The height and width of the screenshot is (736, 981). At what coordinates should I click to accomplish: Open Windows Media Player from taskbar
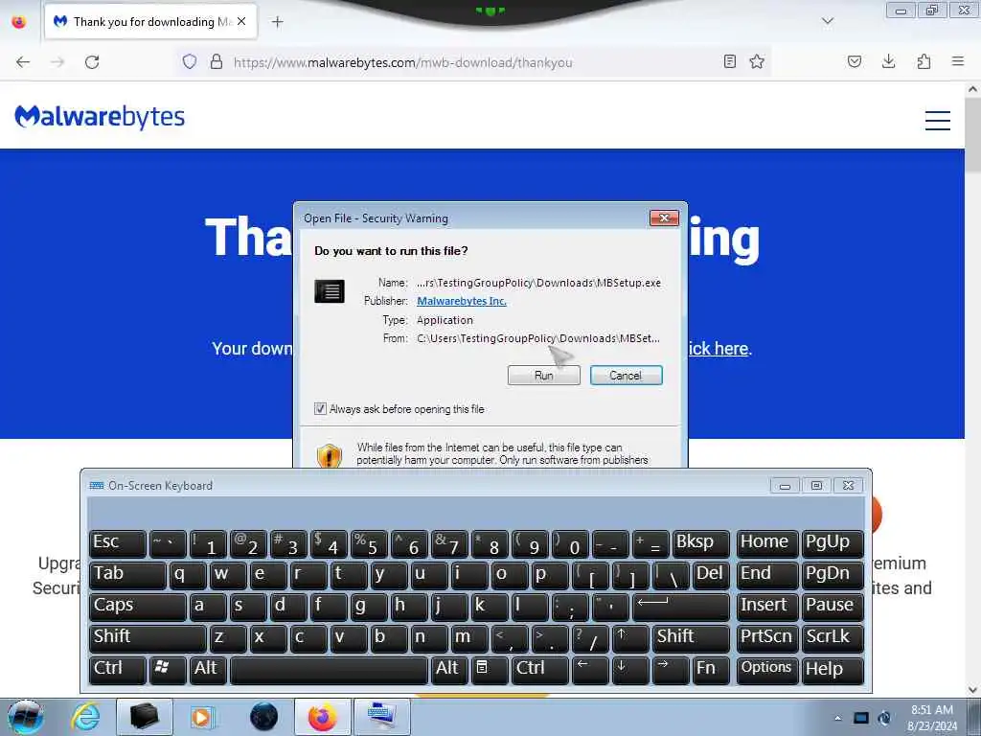(201, 717)
